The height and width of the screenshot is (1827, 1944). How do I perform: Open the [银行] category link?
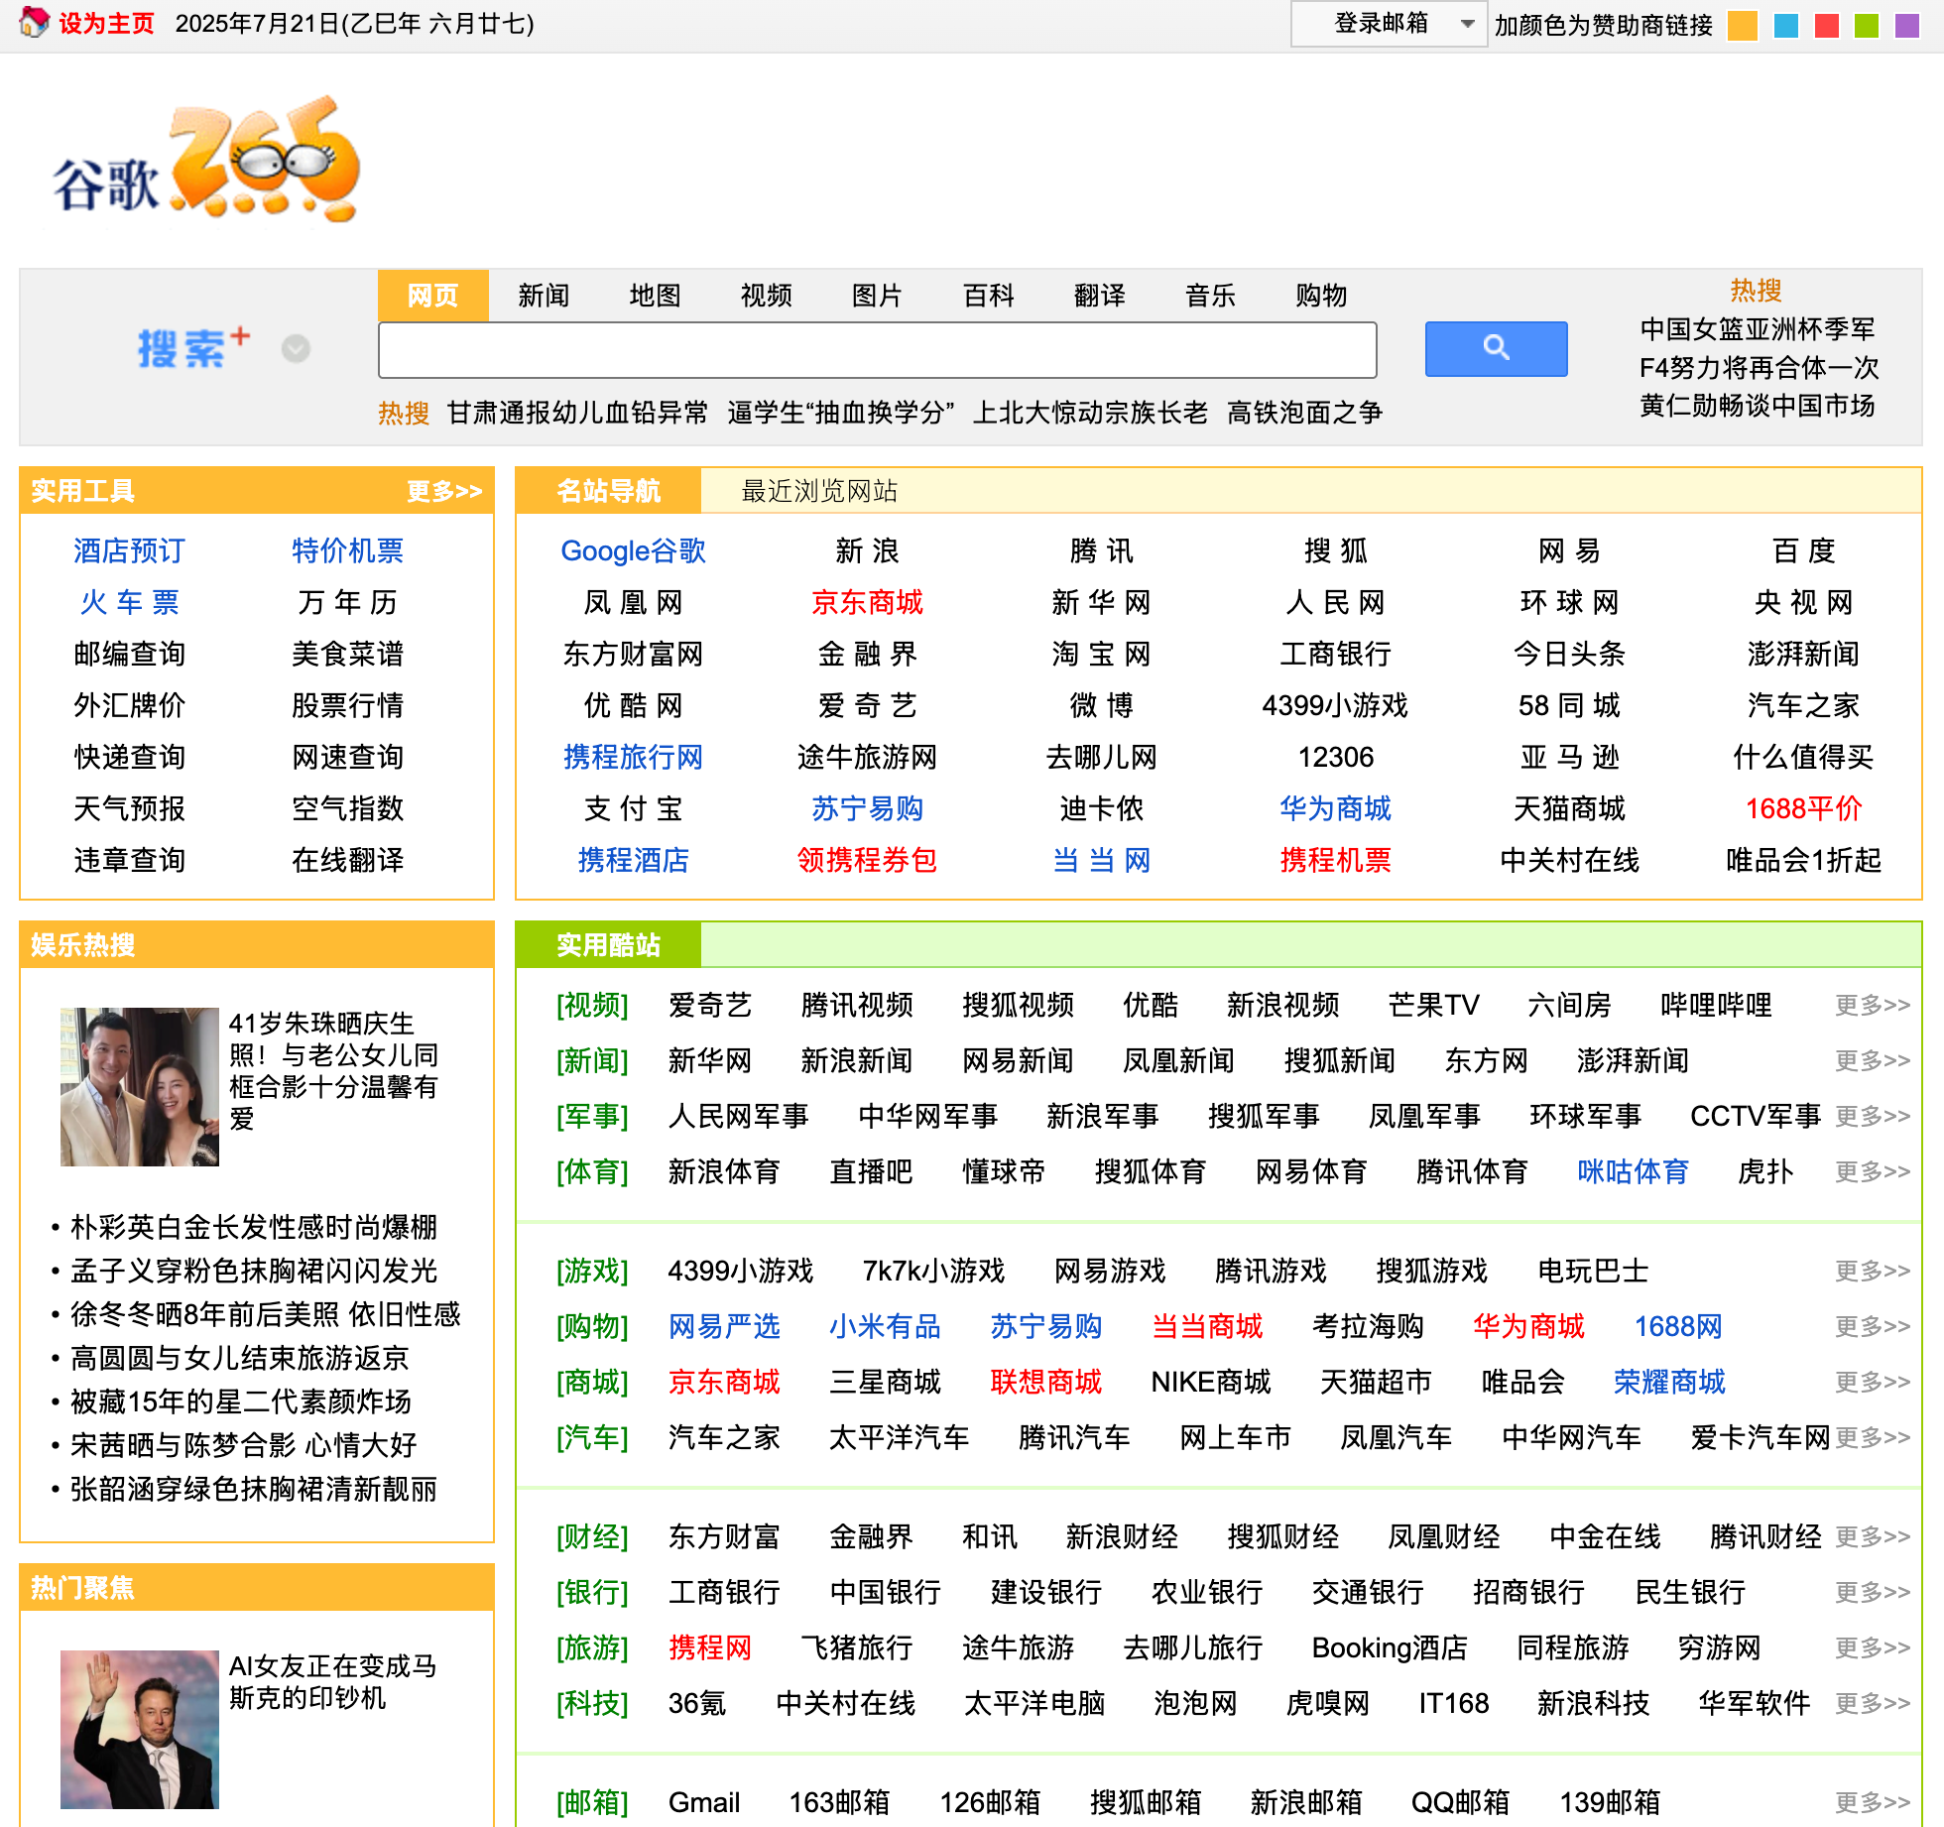(592, 1592)
